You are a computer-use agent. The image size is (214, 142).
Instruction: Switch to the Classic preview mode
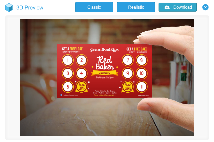pos(94,7)
